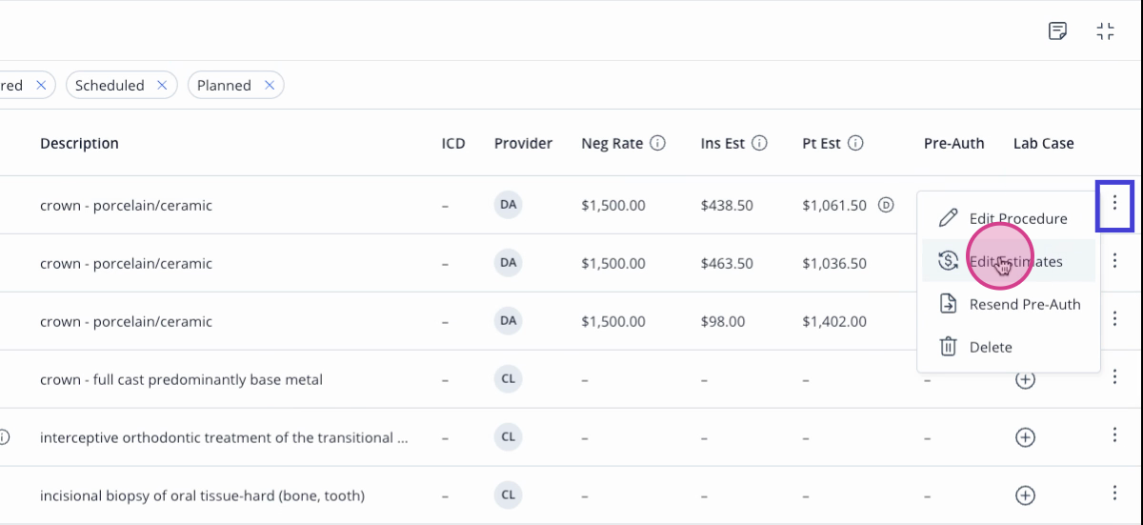The image size is (1143, 525).
Task: Choose Delete from context menu
Action: click(1009, 347)
